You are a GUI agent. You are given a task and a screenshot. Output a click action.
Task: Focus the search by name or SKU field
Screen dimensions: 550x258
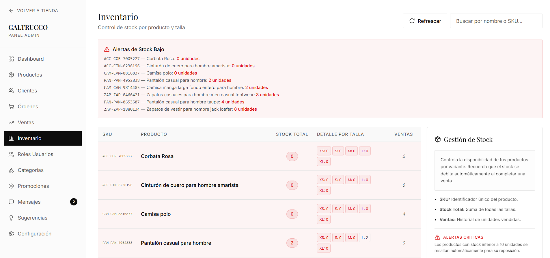(x=496, y=21)
